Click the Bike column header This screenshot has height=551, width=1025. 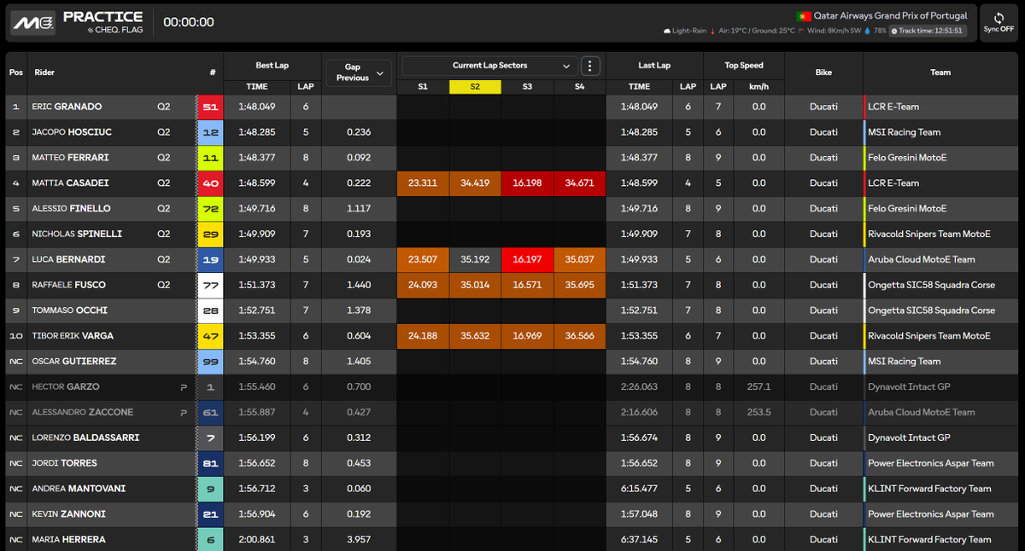pos(823,72)
